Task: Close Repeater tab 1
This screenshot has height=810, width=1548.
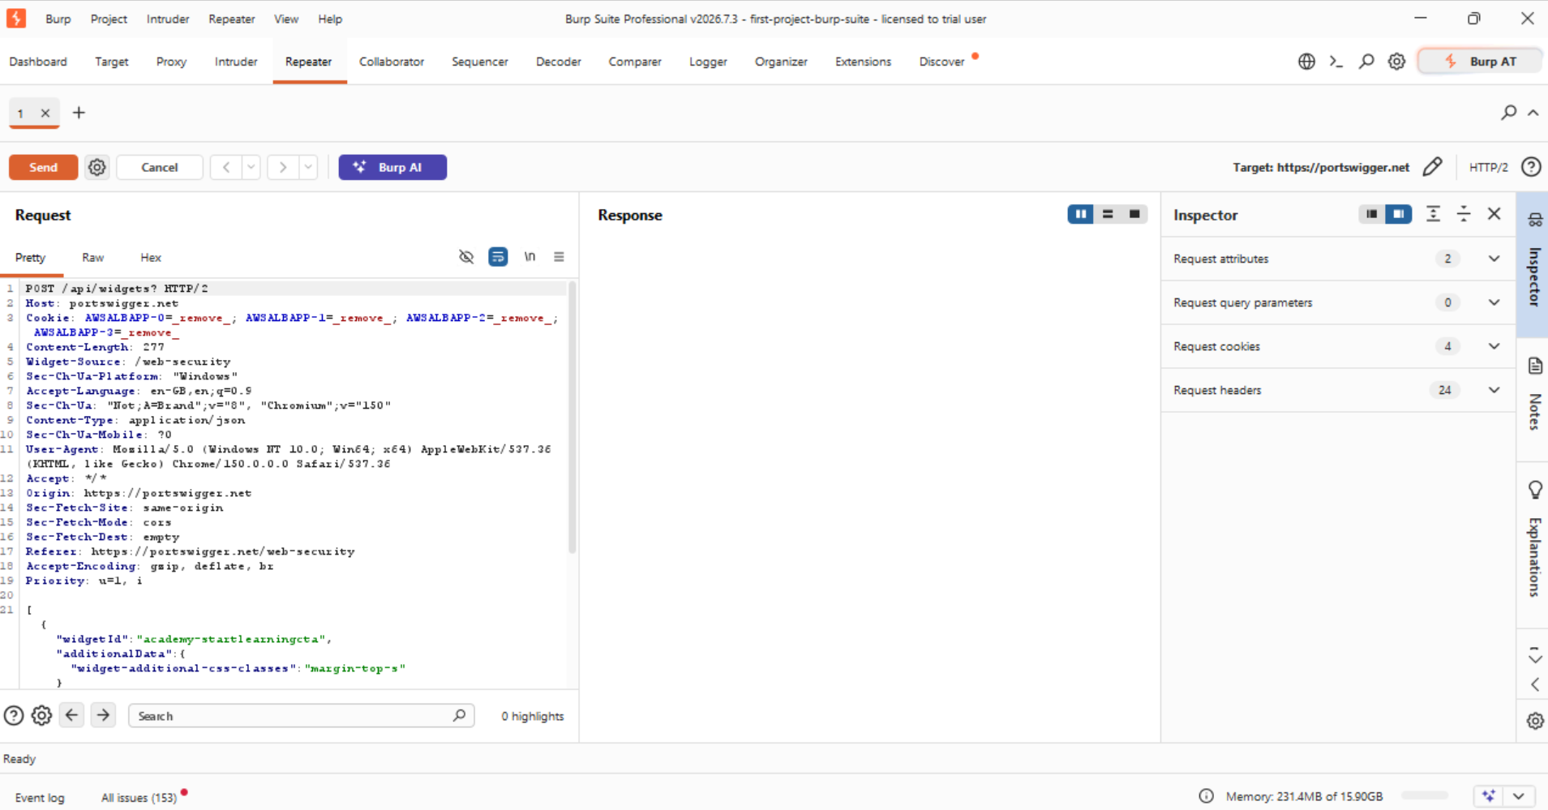Action: pos(45,114)
